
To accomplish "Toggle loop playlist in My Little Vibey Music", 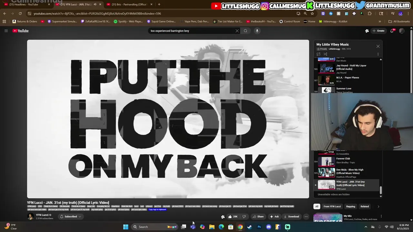I will click(x=318, y=54).
